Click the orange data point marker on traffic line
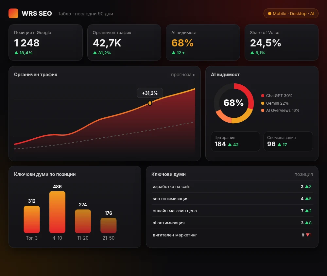The image size is (327, 276). 150,103
